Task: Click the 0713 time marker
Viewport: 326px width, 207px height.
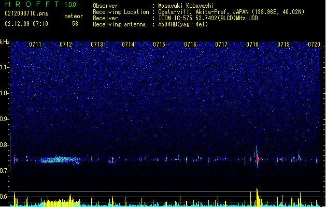Action: coord(97,45)
